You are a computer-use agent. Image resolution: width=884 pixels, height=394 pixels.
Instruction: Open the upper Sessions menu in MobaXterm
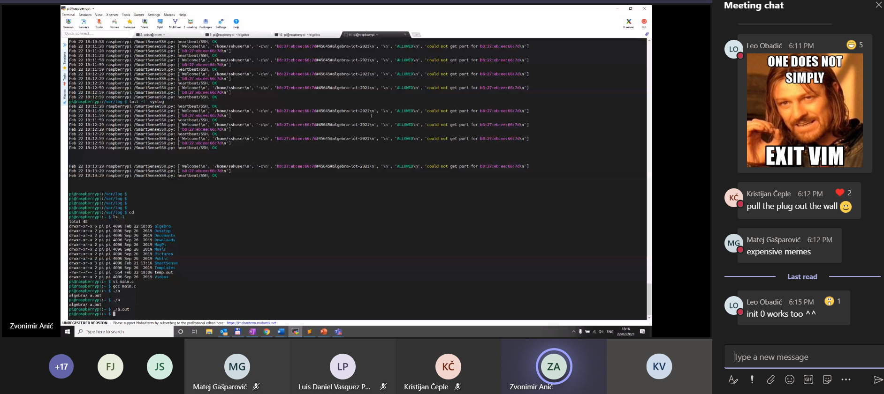85,15
